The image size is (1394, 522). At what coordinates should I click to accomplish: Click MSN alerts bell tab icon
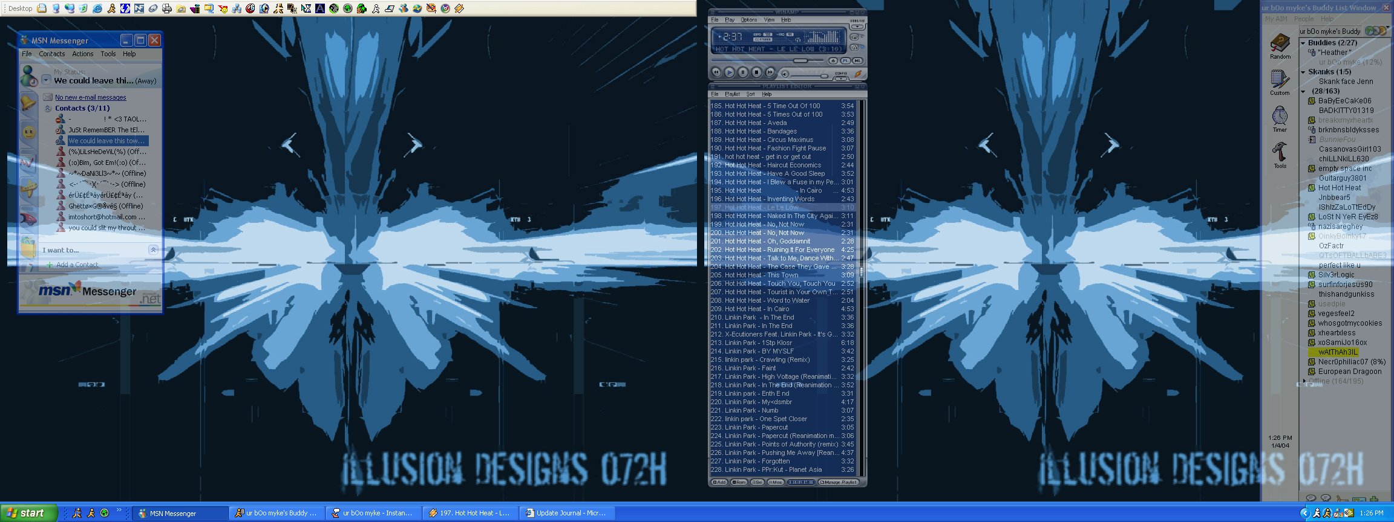point(28,103)
